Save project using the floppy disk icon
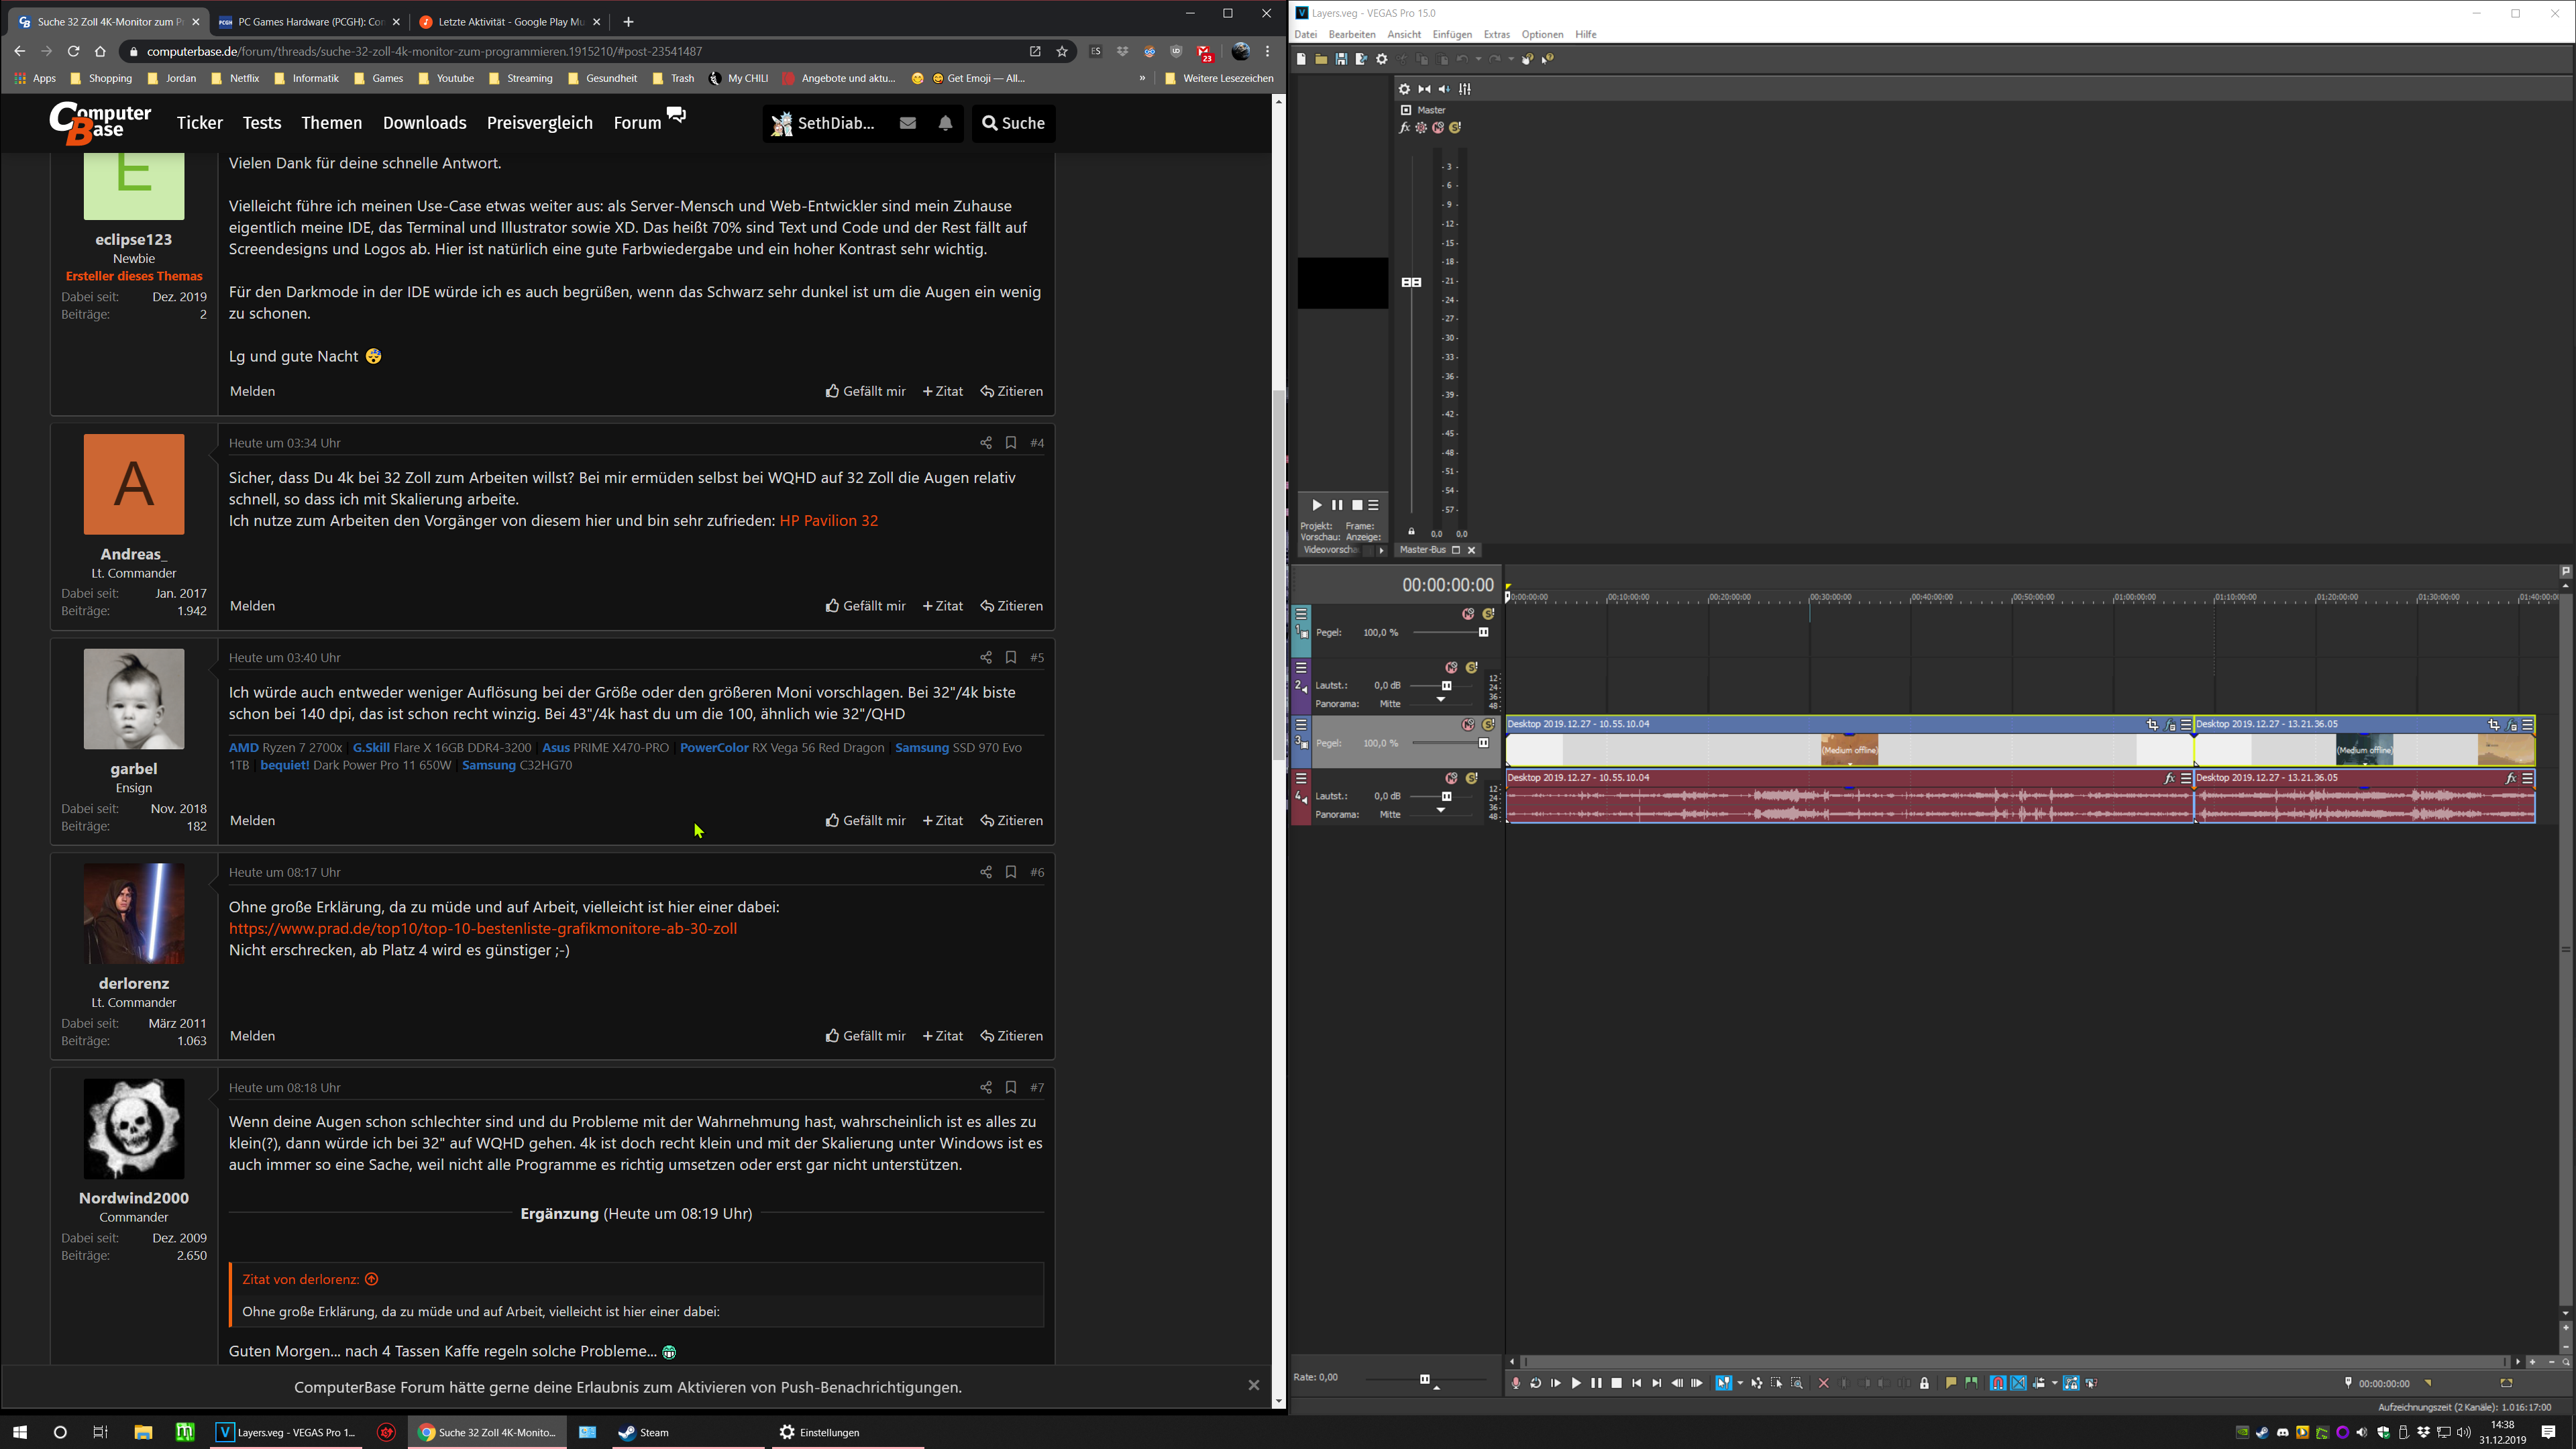Screen dimensions: 2576x1449 pyautogui.click(x=1341, y=59)
